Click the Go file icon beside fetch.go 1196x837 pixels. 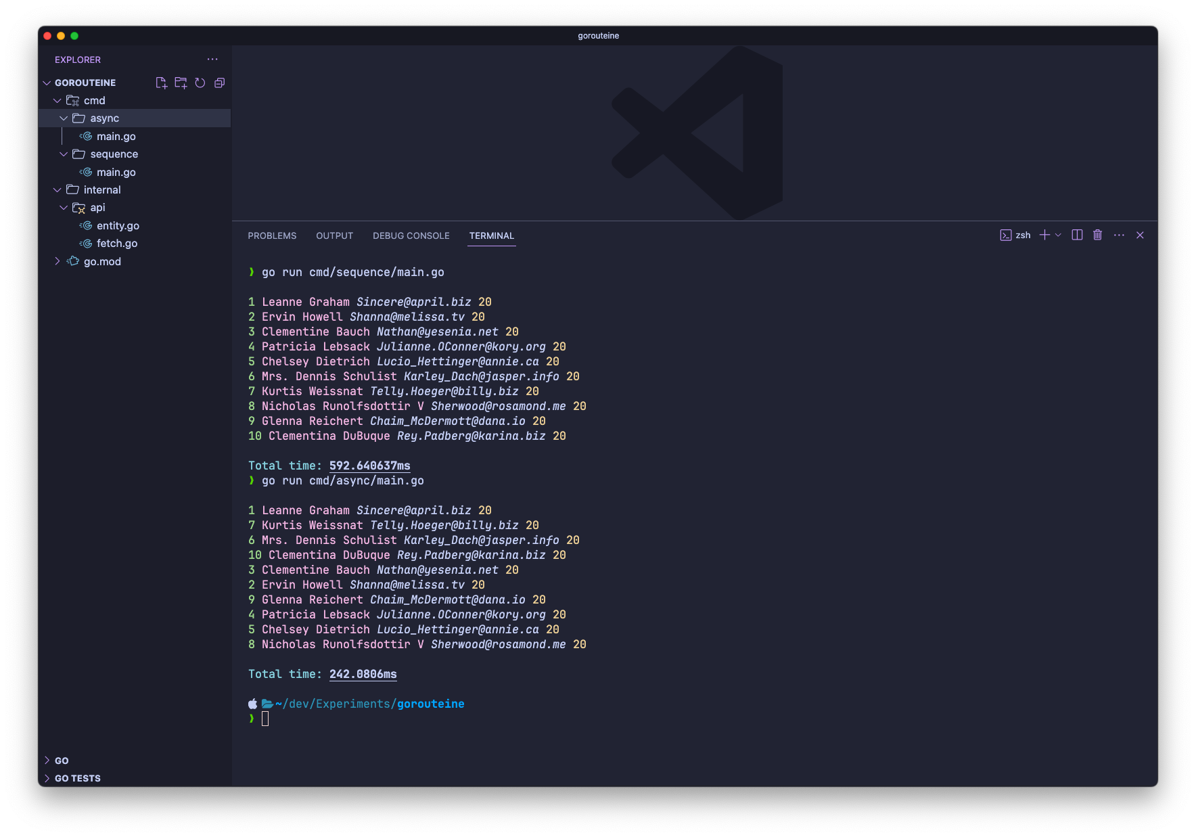(x=86, y=243)
